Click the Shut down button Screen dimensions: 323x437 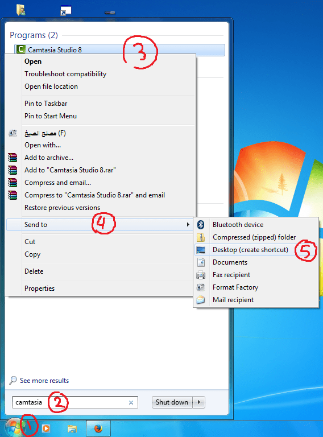coord(172,402)
